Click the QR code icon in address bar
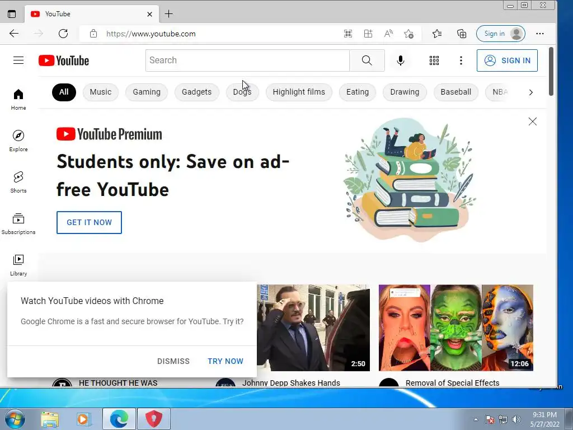 (x=348, y=34)
